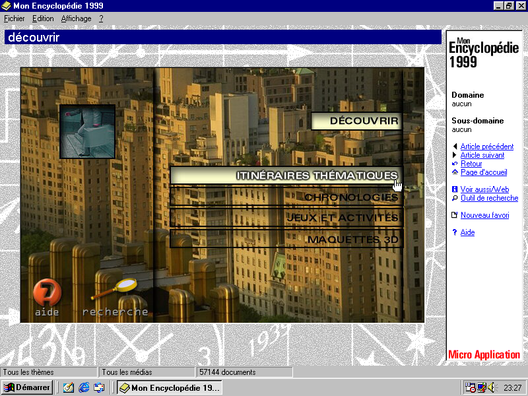
Task: Click the Tous les thèmes status panel
Action: [x=49, y=372]
